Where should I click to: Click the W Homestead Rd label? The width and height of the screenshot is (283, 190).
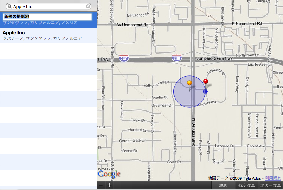133,25
